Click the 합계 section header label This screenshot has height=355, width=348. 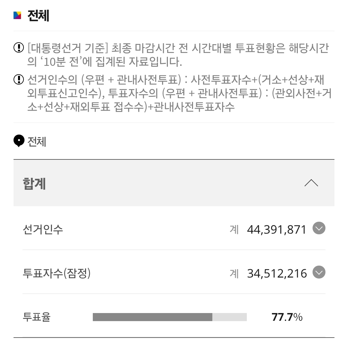click(x=34, y=183)
